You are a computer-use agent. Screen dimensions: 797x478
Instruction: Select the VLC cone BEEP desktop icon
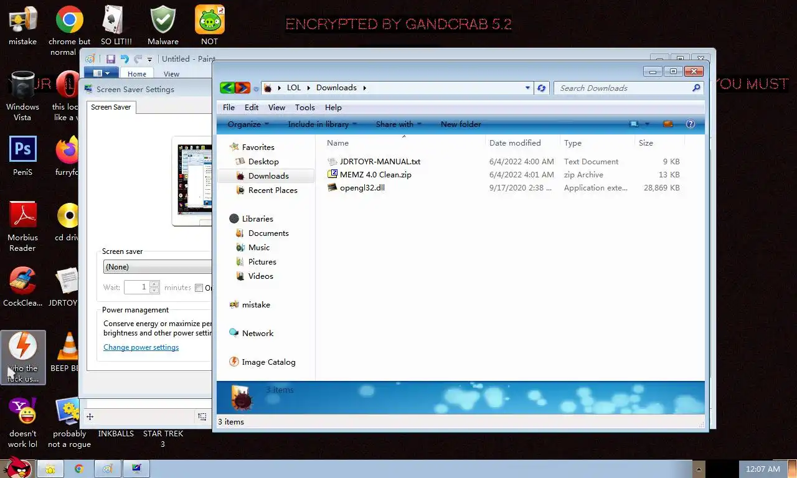[x=67, y=346]
